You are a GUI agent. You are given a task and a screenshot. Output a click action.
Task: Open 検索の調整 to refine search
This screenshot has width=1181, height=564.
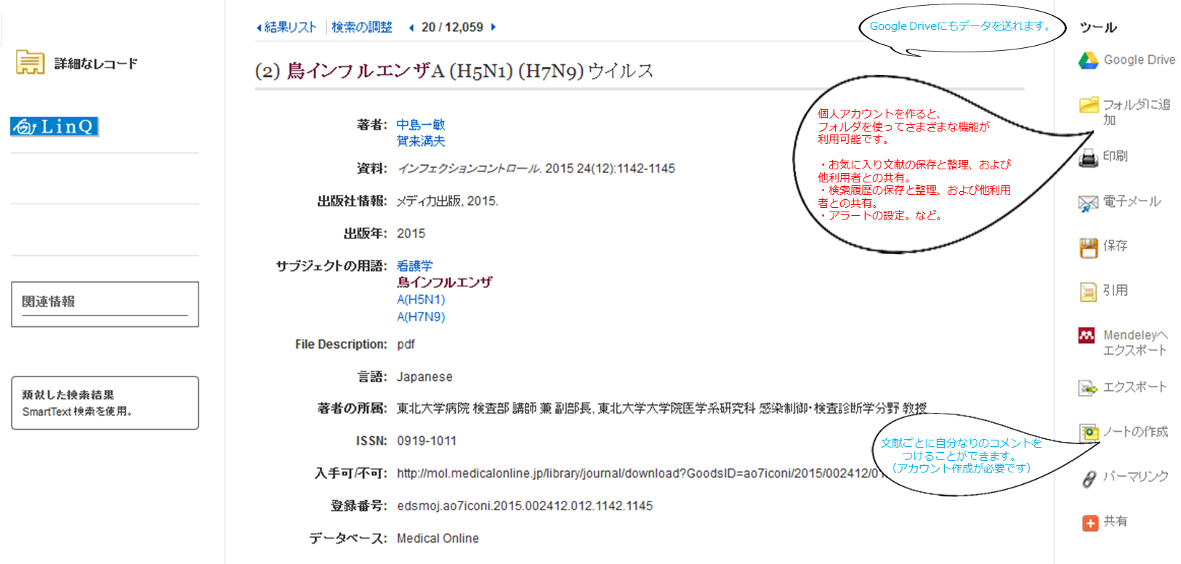(361, 28)
